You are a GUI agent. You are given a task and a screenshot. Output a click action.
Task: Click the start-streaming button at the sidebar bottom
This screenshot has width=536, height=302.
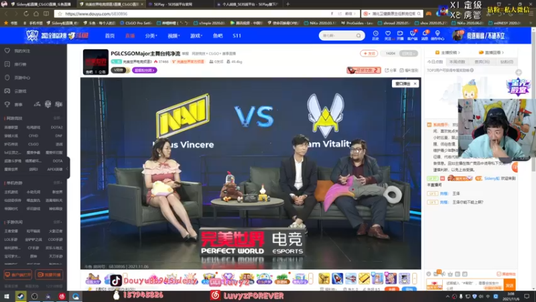point(50,274)
